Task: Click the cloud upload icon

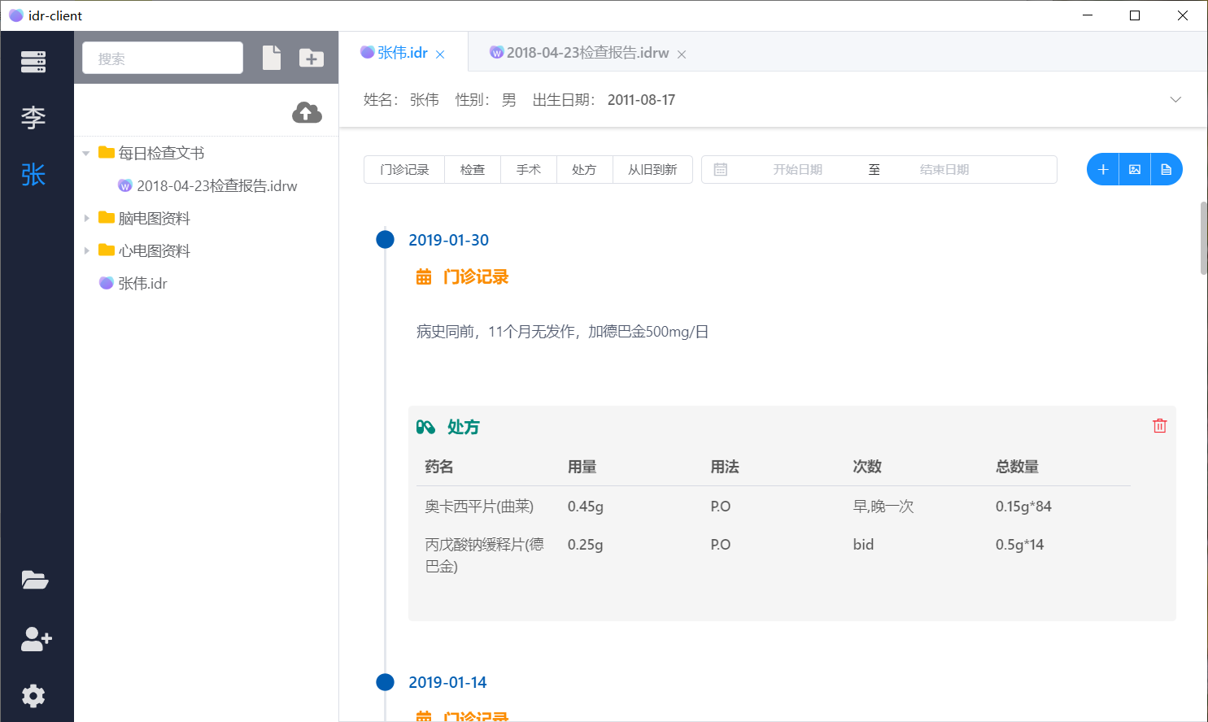Action: (307, 113)
